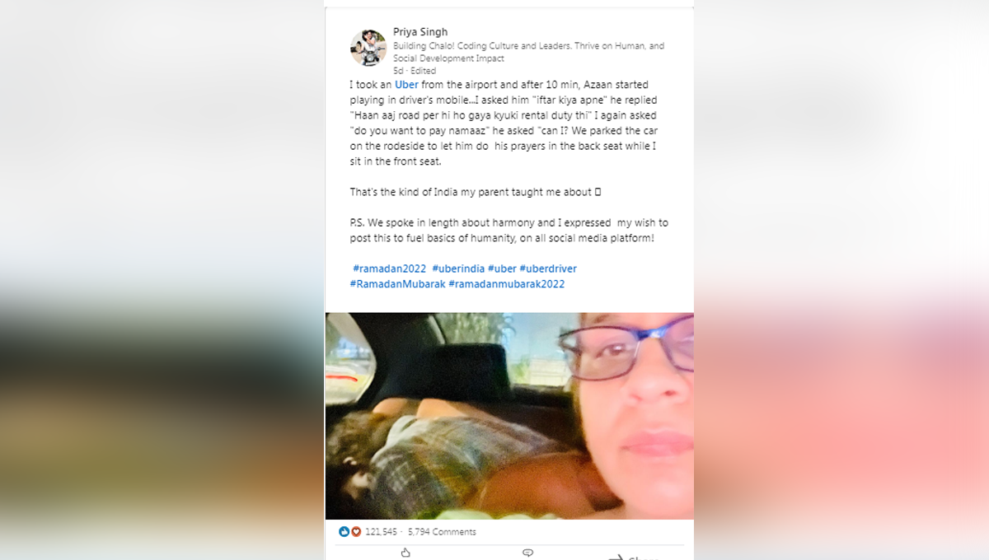Open the #RamadanMubarak hashtag

tap(397, 284)
